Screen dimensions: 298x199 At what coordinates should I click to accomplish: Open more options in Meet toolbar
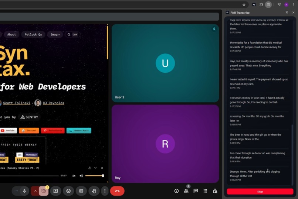tap(105, 191)
